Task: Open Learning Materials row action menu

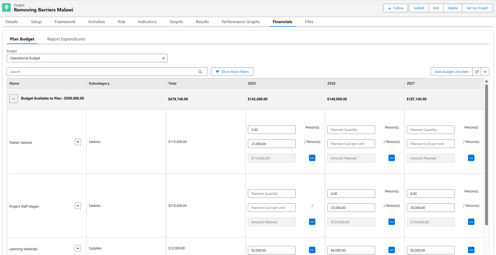Action: (78, 249)
